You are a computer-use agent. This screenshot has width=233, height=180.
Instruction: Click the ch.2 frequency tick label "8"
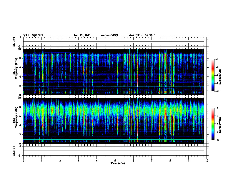pyautogui.click(x=21, y=107)
